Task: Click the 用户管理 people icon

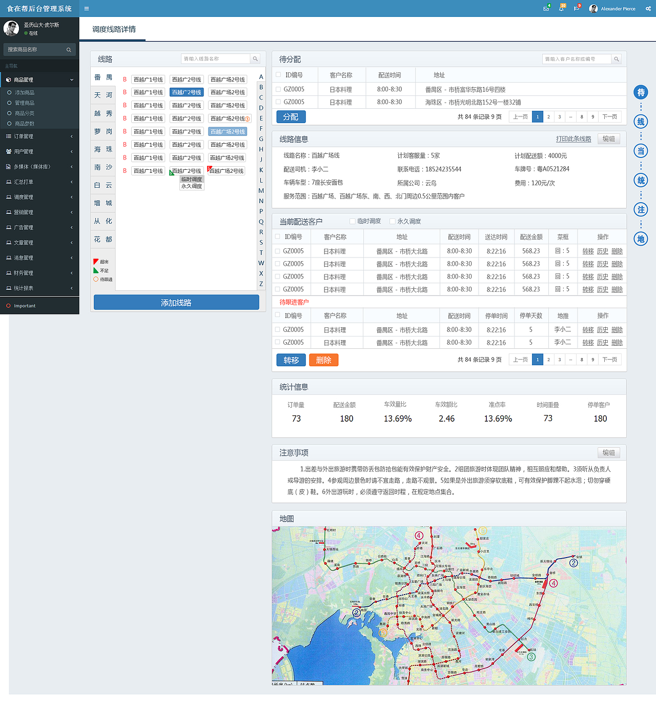Action: (9, 152)
